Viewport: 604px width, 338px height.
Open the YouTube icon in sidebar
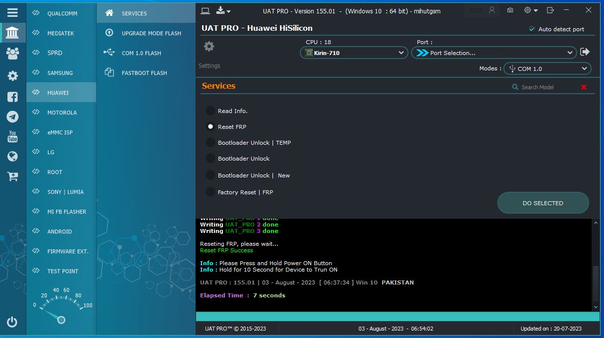[12, 136]
